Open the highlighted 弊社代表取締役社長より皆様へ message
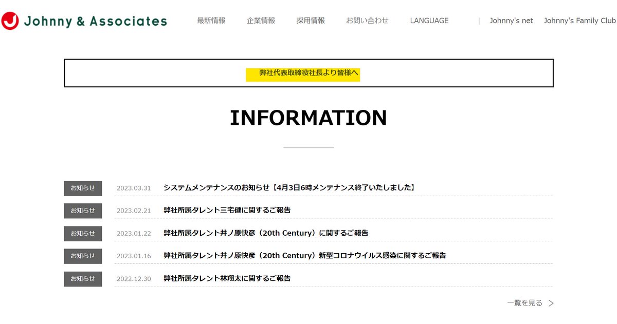 point(308,73)
